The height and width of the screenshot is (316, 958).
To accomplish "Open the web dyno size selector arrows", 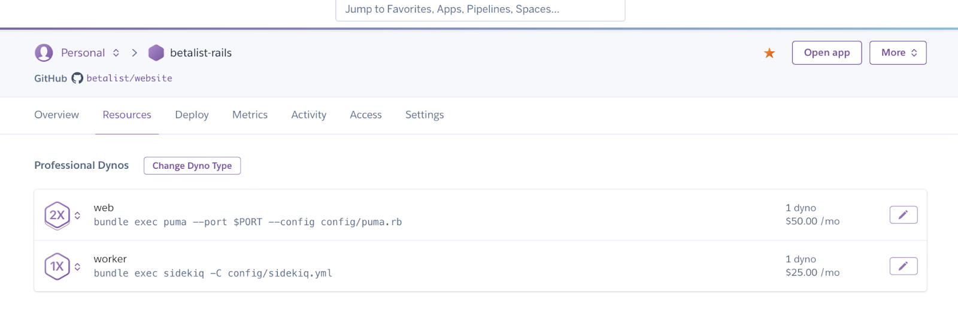I will coord(77,215).
